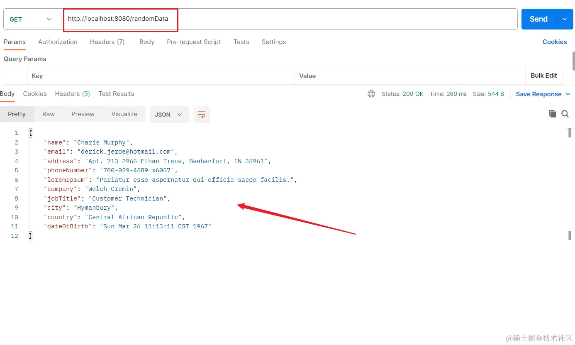Switch to the request Body tab
The height and width of the screenshot is (345, 575).
coord(147,42)
